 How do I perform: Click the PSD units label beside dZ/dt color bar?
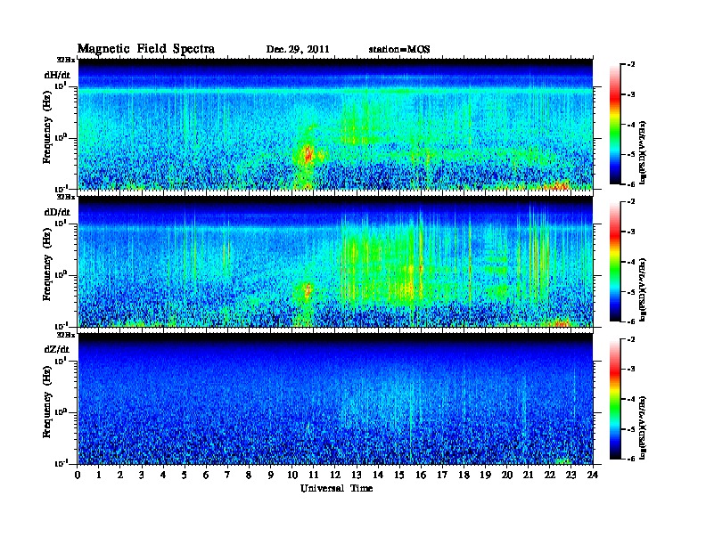point(644,427)
